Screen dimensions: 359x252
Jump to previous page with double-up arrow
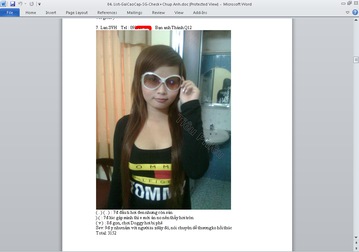pos(356,243)
